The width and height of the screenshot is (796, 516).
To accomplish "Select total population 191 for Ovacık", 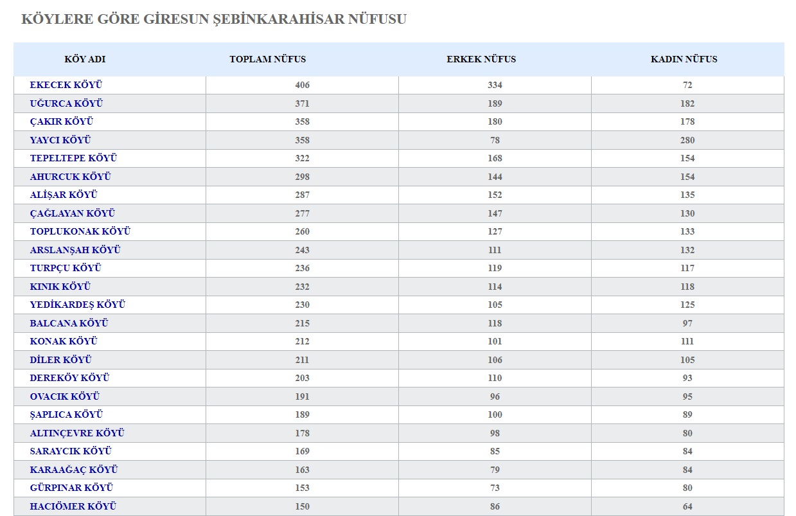I will coord(303,396).
